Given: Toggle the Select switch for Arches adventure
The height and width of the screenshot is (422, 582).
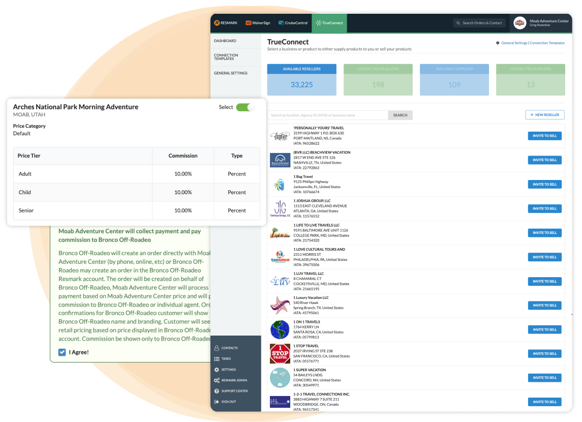Looking at the screenshot, I should [246, 107].
